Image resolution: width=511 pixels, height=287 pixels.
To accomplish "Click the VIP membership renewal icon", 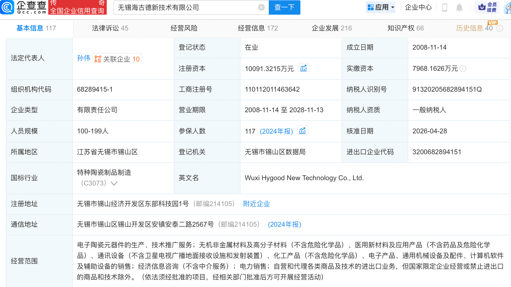I will click(487, 7).
